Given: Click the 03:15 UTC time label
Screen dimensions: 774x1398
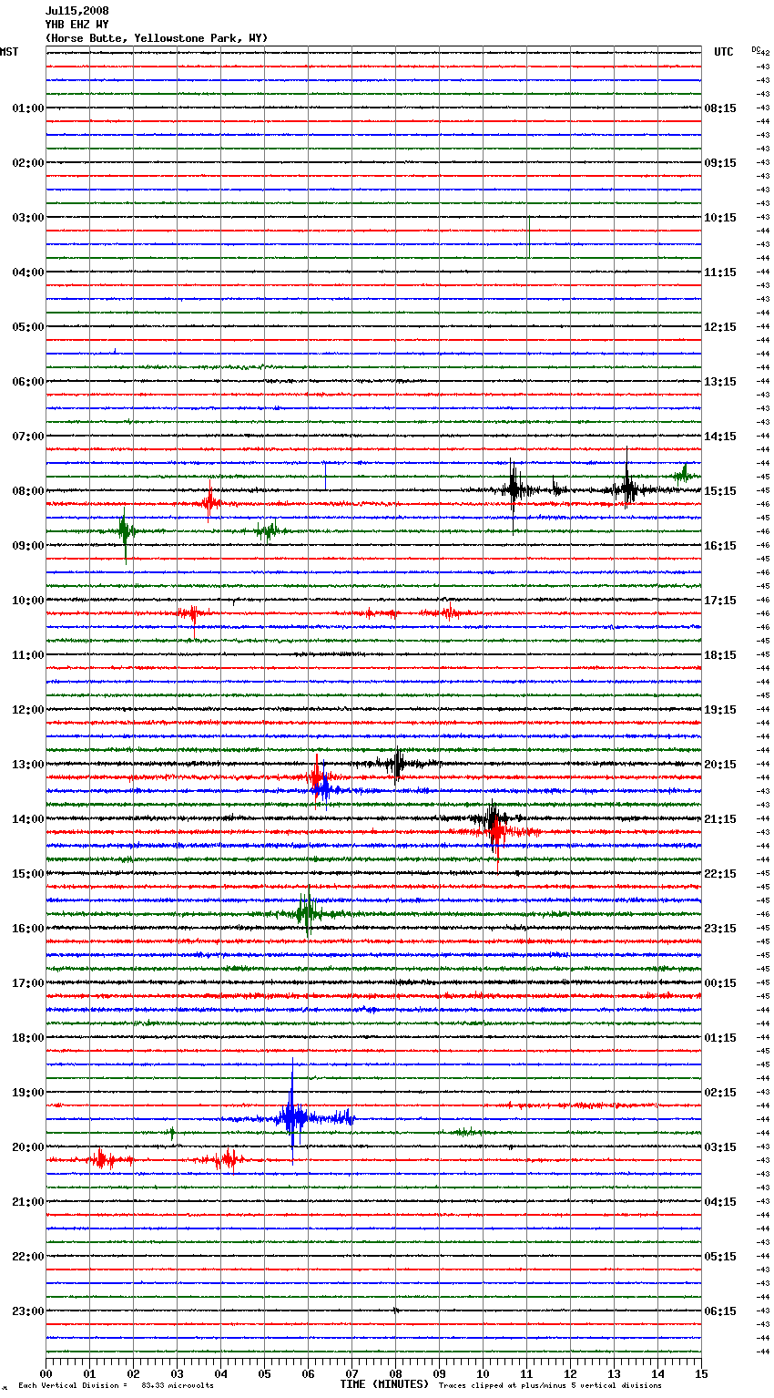Looking at the screenshot, I should click(x=720, y=1147).
